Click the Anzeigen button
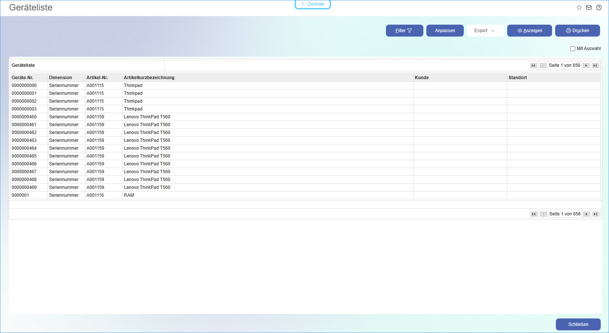This screenshot has height=333, width=609. [x=529, y=31]
